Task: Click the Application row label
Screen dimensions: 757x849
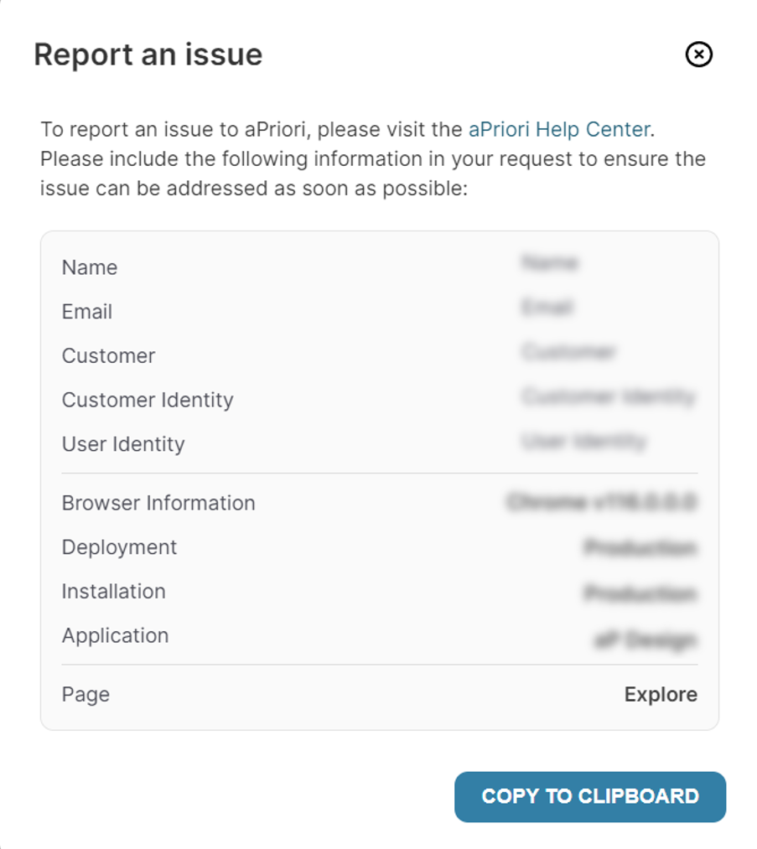Action: coord(115,635)
